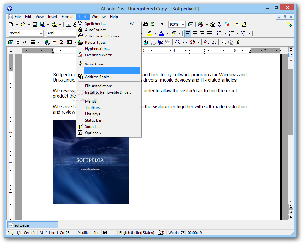Expand the bulleted list dropdown arrow

pos(225,33)
